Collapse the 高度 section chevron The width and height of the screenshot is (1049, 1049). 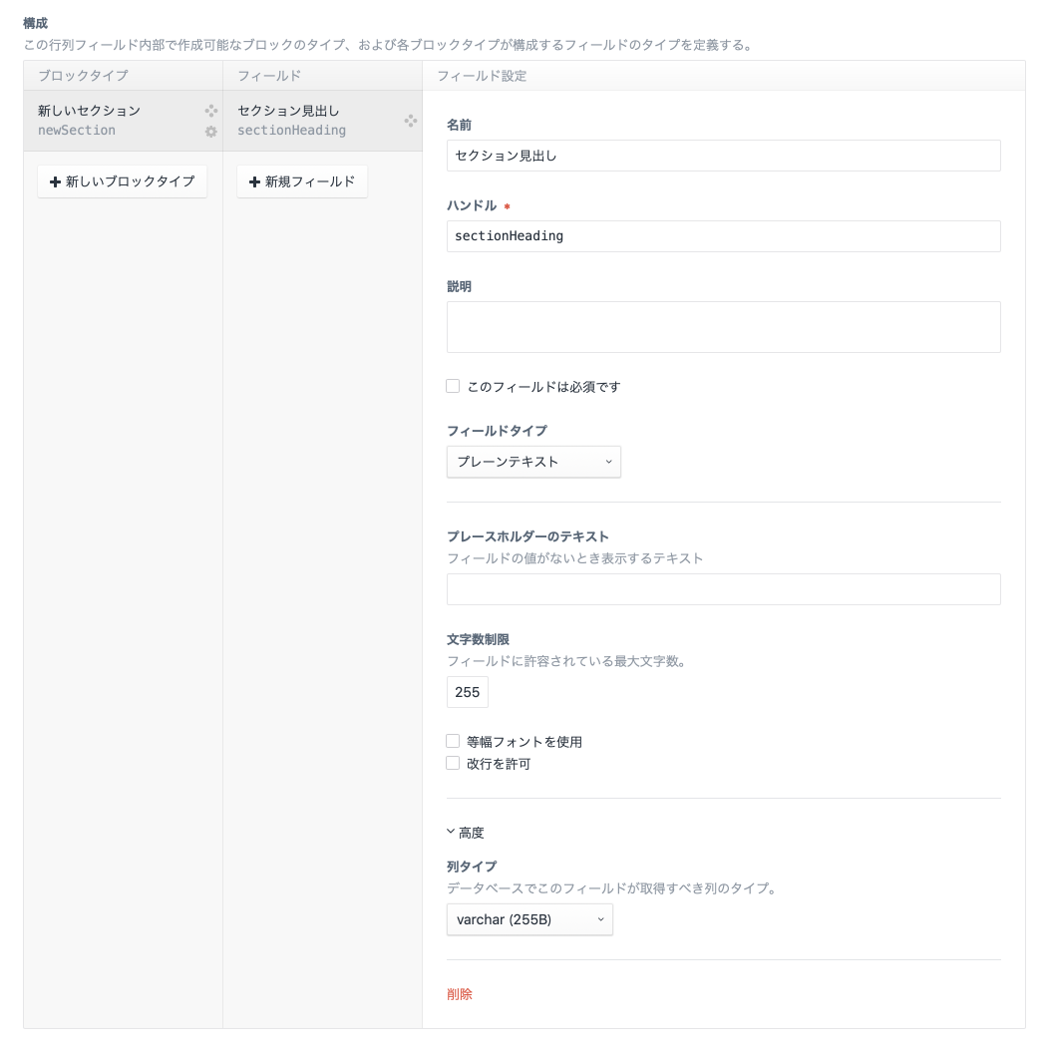pyautogui.click(x=452, y=832)
